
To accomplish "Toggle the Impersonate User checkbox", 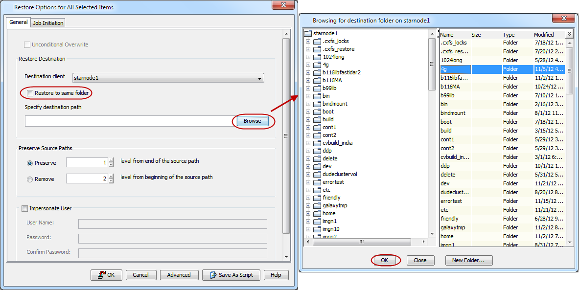I will [24, 208].
